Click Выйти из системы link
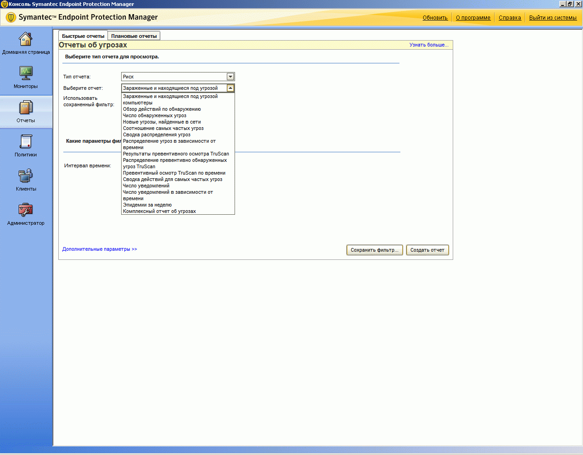 553,18
